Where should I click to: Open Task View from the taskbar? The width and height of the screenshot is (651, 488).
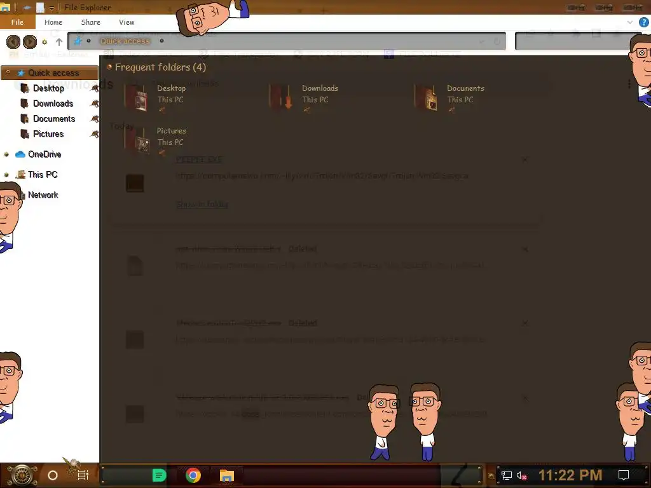pos(83,475)
